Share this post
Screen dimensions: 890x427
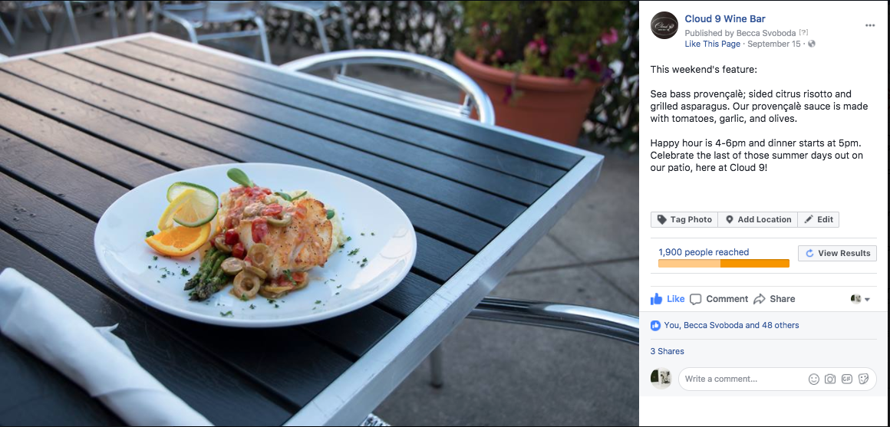point(774,299)
